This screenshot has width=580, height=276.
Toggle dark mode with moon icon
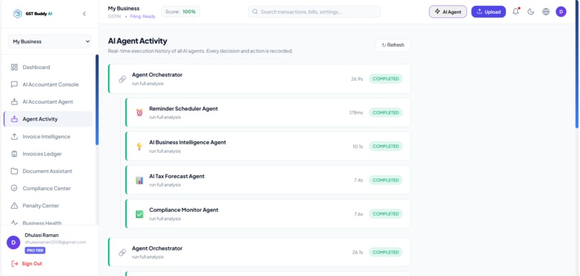click(x=531, y=12)
